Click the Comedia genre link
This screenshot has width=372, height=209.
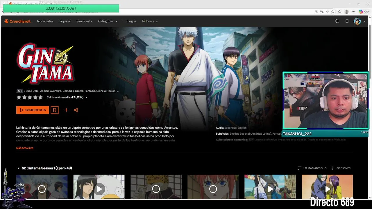[x=68, y=91]
